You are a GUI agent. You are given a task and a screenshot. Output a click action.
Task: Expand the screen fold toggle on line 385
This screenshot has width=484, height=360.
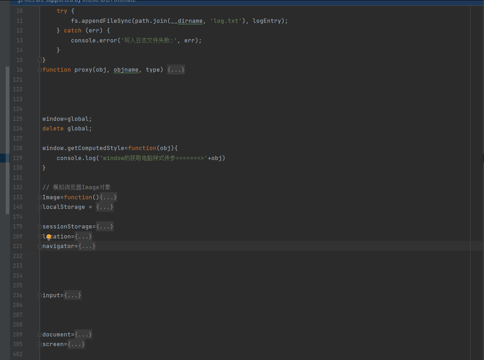(x=40, y=344)
